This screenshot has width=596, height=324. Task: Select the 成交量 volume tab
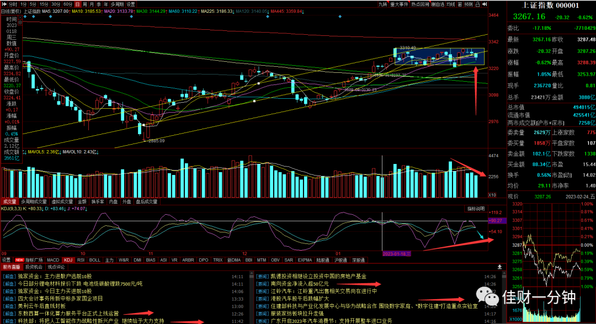tap(10, 201)
